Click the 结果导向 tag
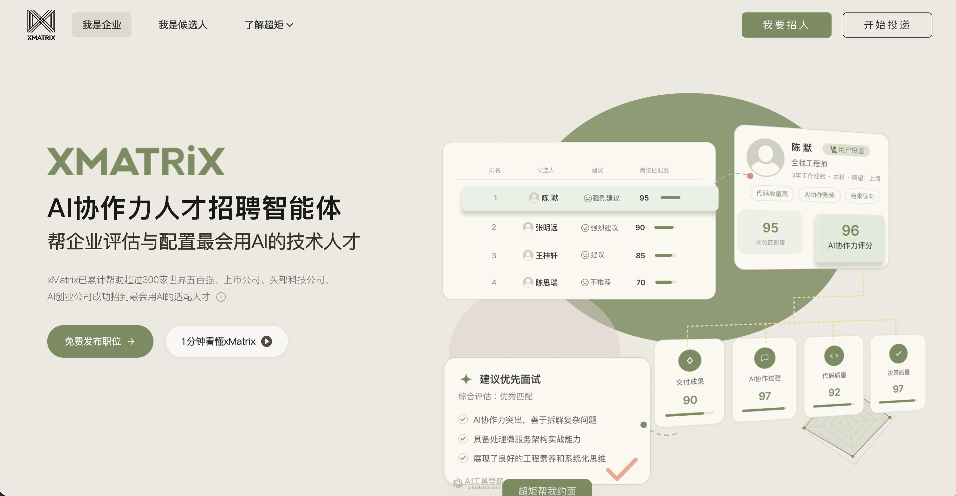The image size is (956, 496). coord(862,196)
